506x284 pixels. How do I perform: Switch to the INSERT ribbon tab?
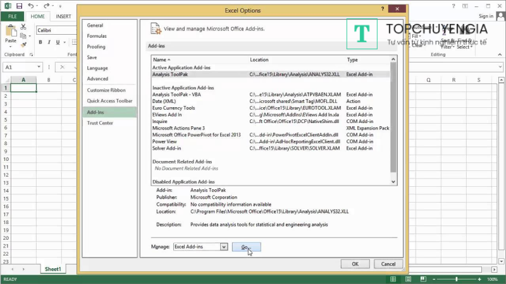[x=63, y=16]
